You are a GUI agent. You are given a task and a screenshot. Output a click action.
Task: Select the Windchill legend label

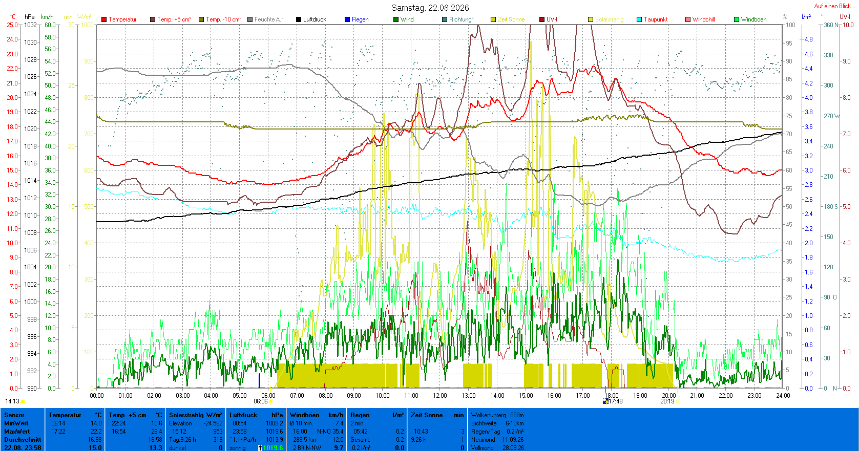pos(704,19)
